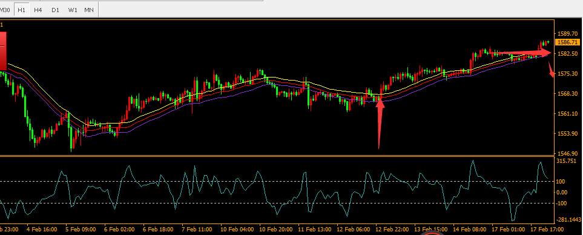Image resolution: width=583 pixels, height=235 pixels.
Task: Click the indicator's -281.1443 minimum value
Action: click(x=569, y=220)
